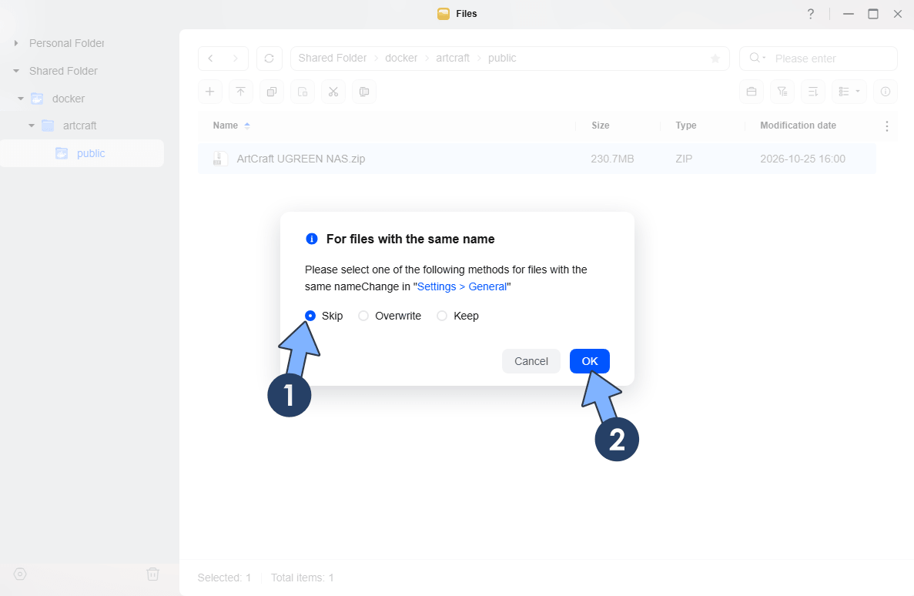Sort files by the Size column
This screenshot has height=596, width=914.
tap(601, 126)
